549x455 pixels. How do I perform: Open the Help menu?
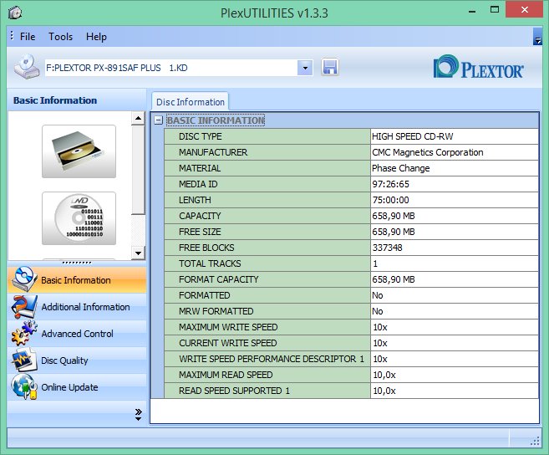click(x=96, y=37)
